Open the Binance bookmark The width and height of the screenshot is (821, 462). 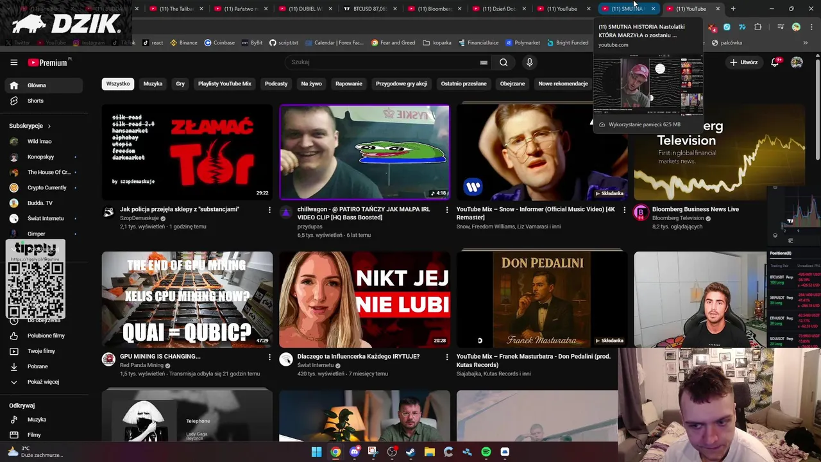[183, 43]
